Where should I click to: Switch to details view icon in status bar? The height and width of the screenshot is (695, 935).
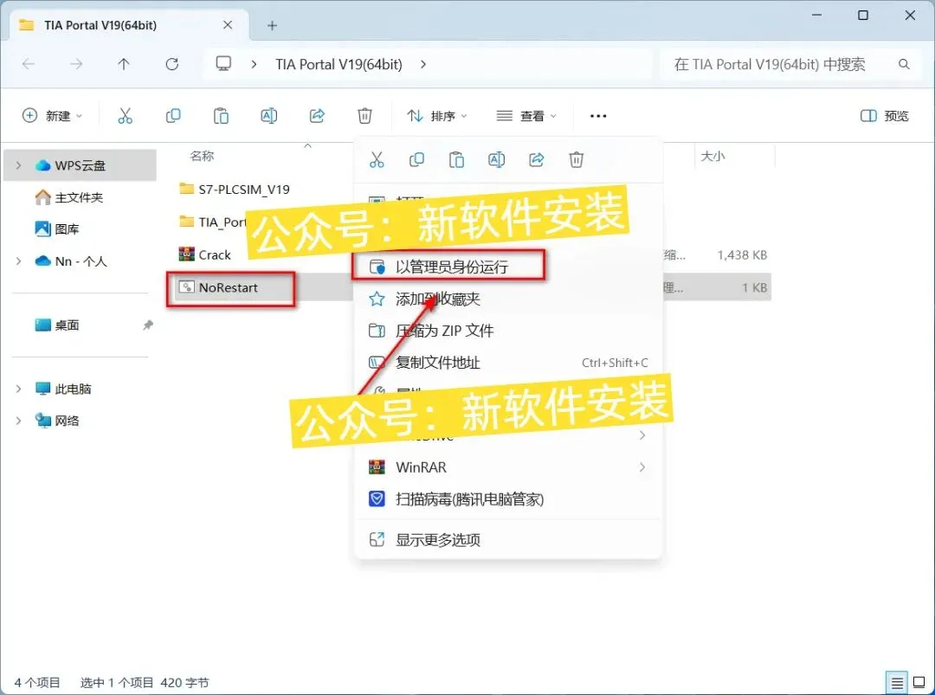[897, 682]
